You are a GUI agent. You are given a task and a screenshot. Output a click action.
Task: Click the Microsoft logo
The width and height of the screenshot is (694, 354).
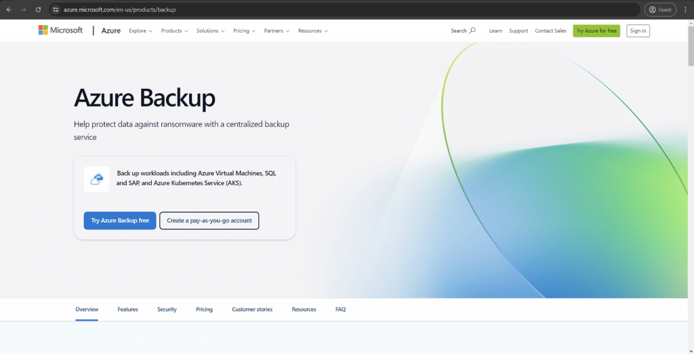(x=60, y=31)
